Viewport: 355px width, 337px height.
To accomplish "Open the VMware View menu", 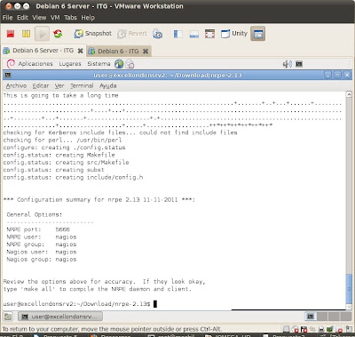I will coord(39,18).
